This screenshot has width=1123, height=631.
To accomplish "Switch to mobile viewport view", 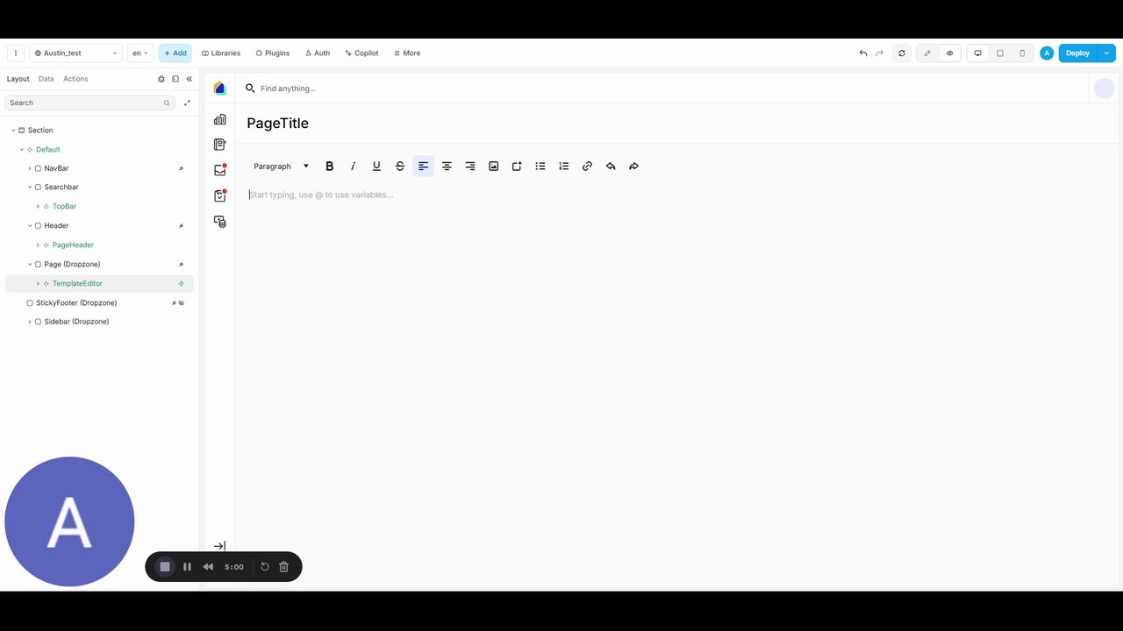I will 1022,53.
